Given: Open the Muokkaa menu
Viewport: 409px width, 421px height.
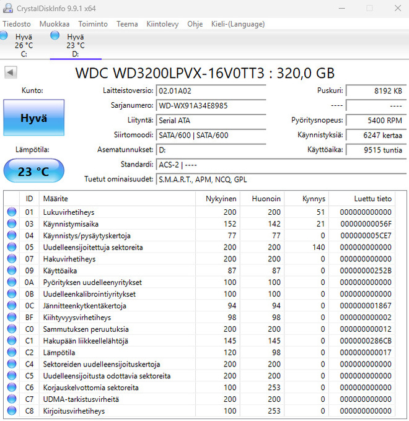Looking at the screenshot, I should click(x=55, y=24).
